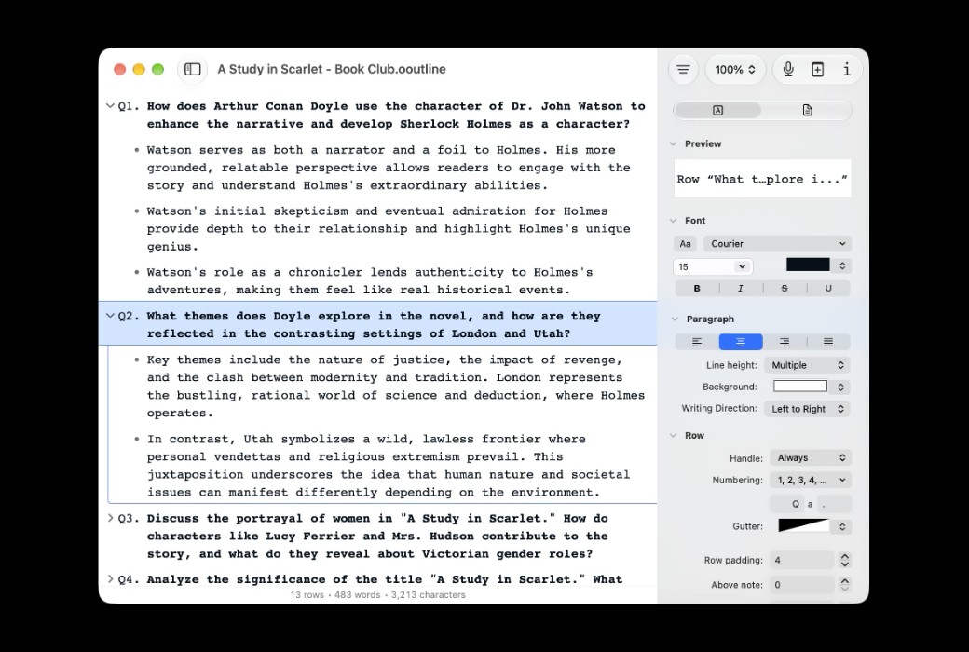Image resolution: width=969 pixels, height=652 pixels.
Task: Justify paragraph text
Action: (x=828, y=343)
